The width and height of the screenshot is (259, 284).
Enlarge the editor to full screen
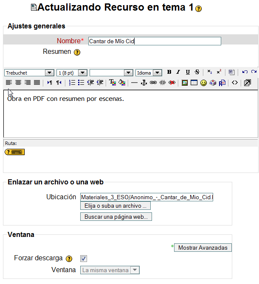coord(248,83)
